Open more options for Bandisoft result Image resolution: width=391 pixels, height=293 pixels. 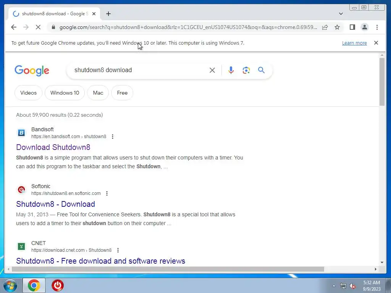(x=113, y=137)
